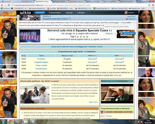Open Windows Explorer folder in the taskbar
The image size is (155, 124).
coord(26,121)
